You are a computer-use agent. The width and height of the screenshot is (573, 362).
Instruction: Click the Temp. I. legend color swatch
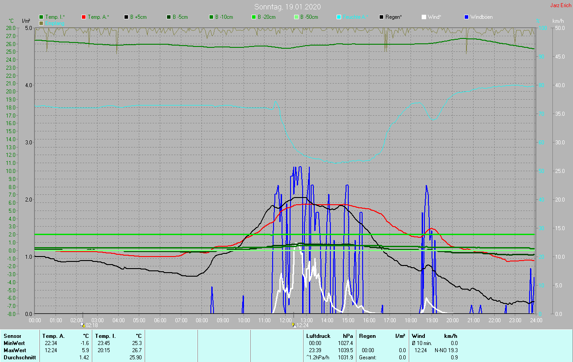[41, 17]
